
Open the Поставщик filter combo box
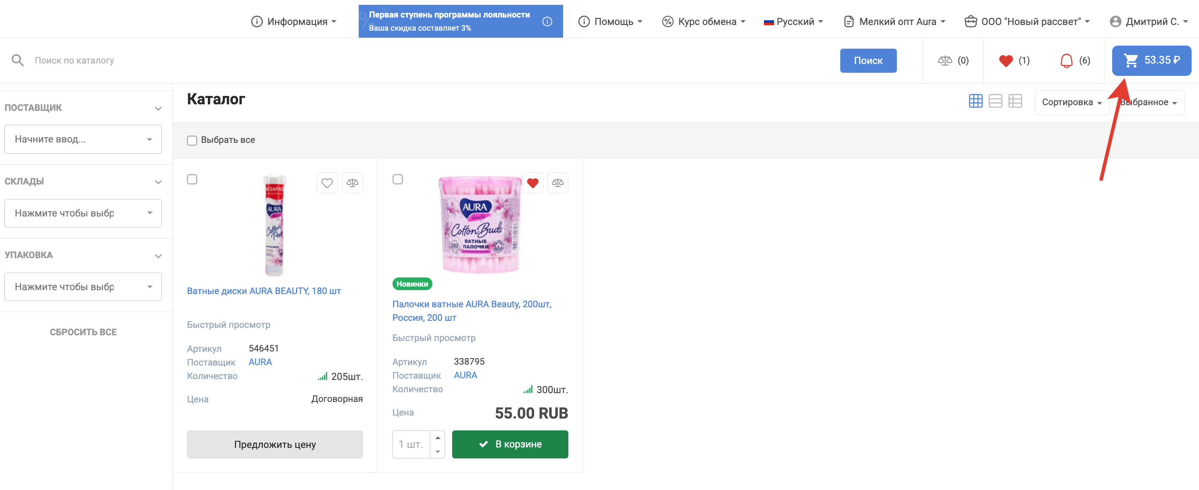[x=83, y=139]
